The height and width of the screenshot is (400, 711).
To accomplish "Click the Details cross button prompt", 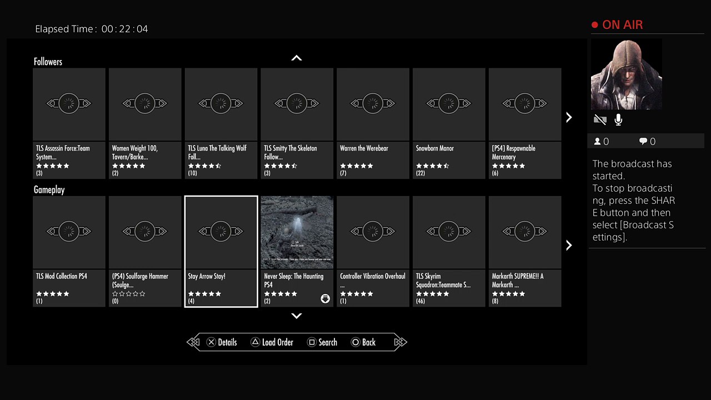I will (x=222, y=342).
